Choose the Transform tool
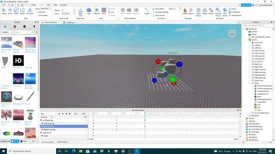The height and width of the screenshot is (154, 275). coord(30,11)
